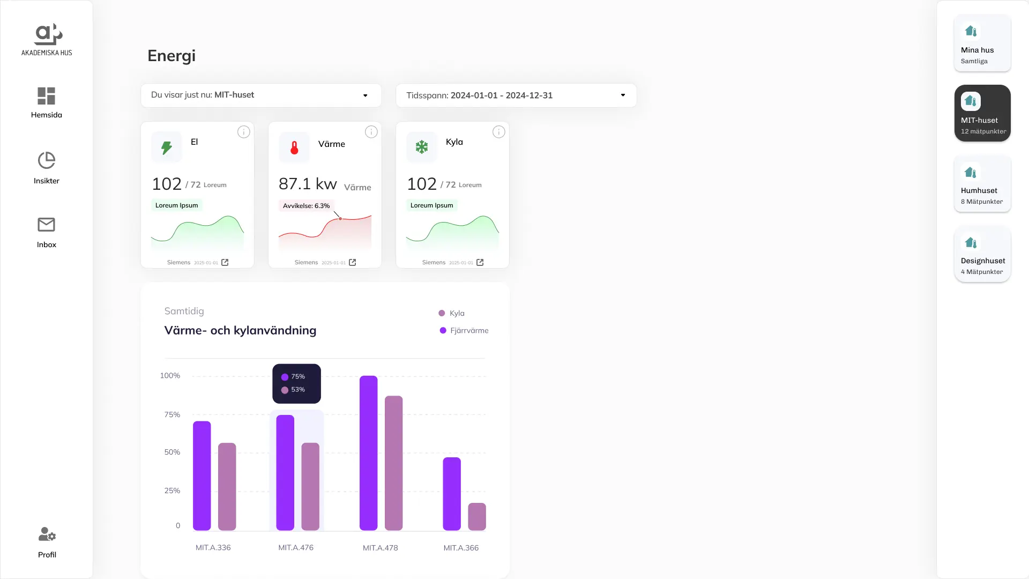
Task: Click the Avvikelse: 6.3% badge
Action: [307, 206]
